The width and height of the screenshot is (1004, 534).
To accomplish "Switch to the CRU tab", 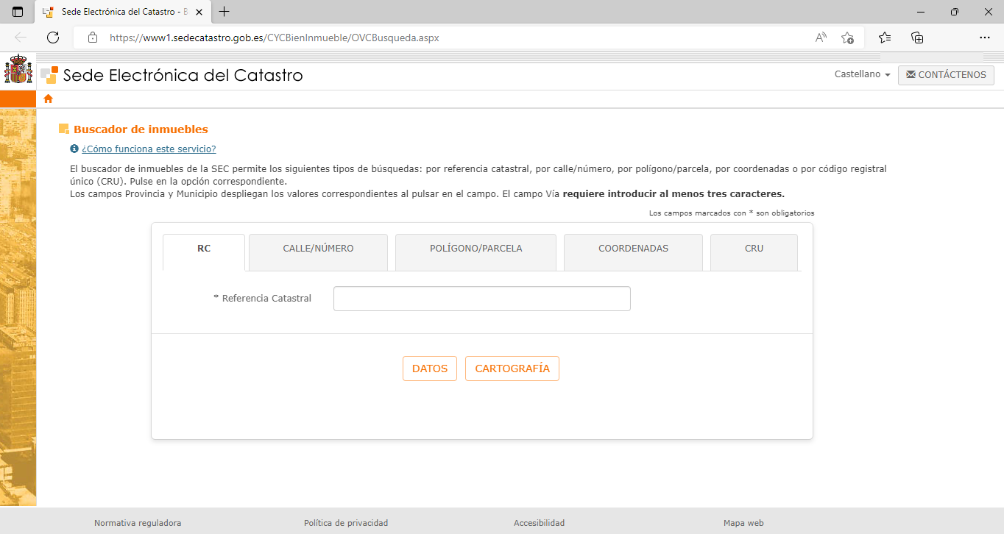I will coord(754,252).
